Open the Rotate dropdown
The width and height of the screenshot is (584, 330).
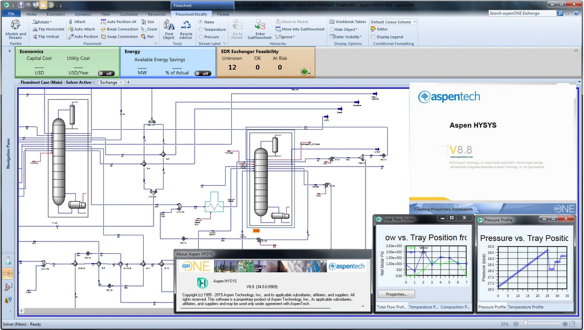point(41,22)
